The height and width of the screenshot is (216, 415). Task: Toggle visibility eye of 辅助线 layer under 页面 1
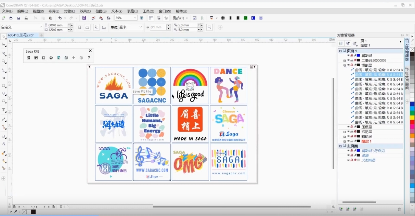[349, 55]
